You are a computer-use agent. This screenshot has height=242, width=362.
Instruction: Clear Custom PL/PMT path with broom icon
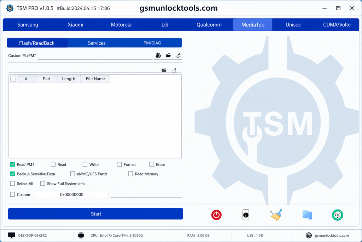tap(178, 55)
